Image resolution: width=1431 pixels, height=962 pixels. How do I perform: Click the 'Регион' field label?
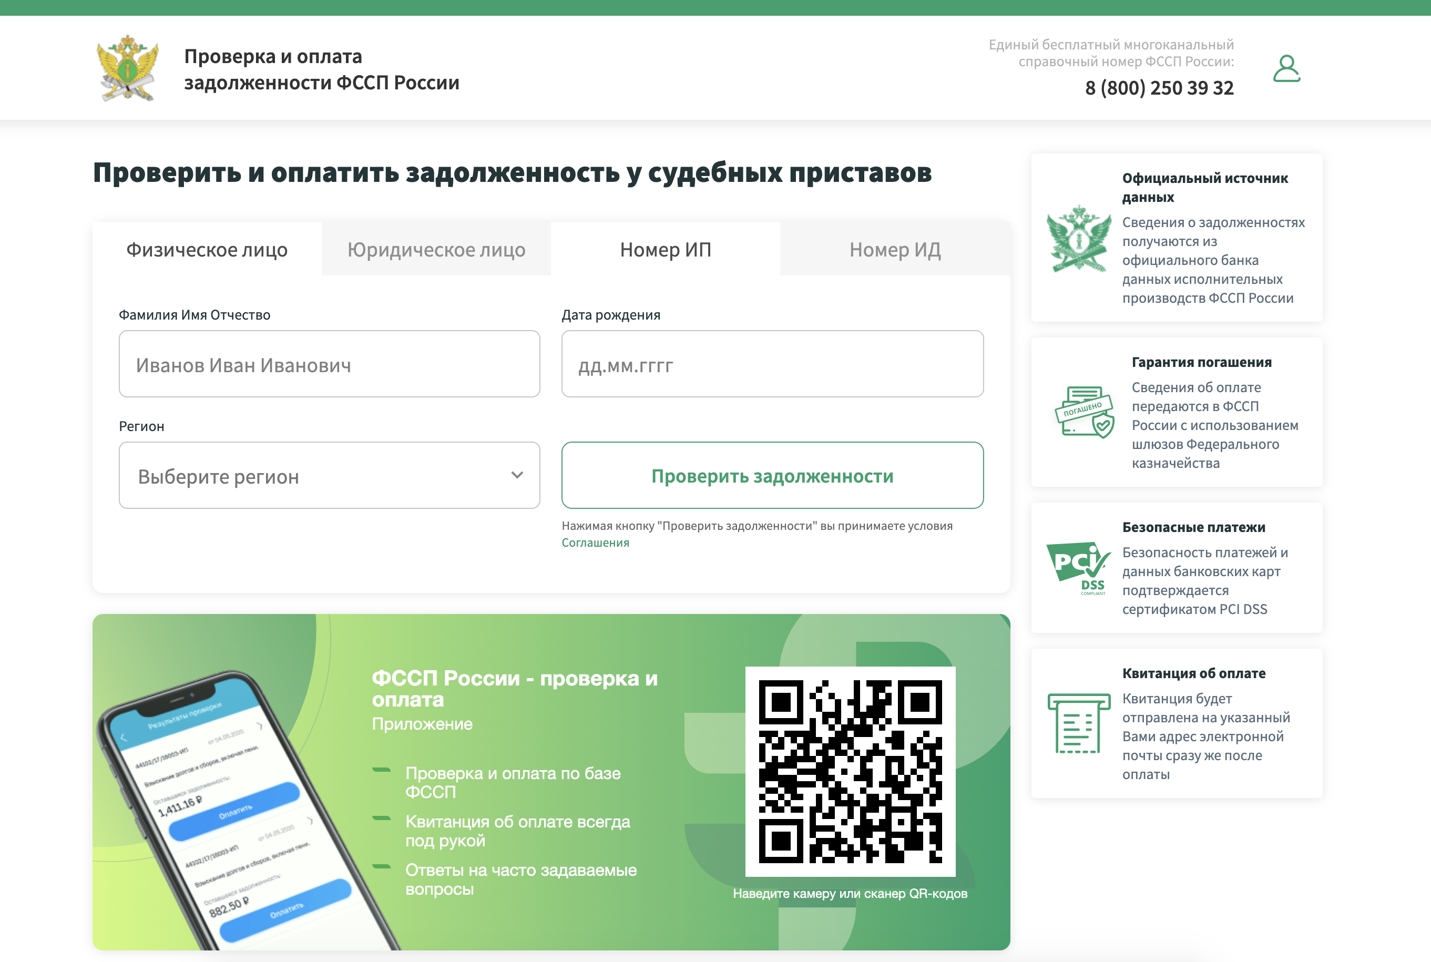142,426
